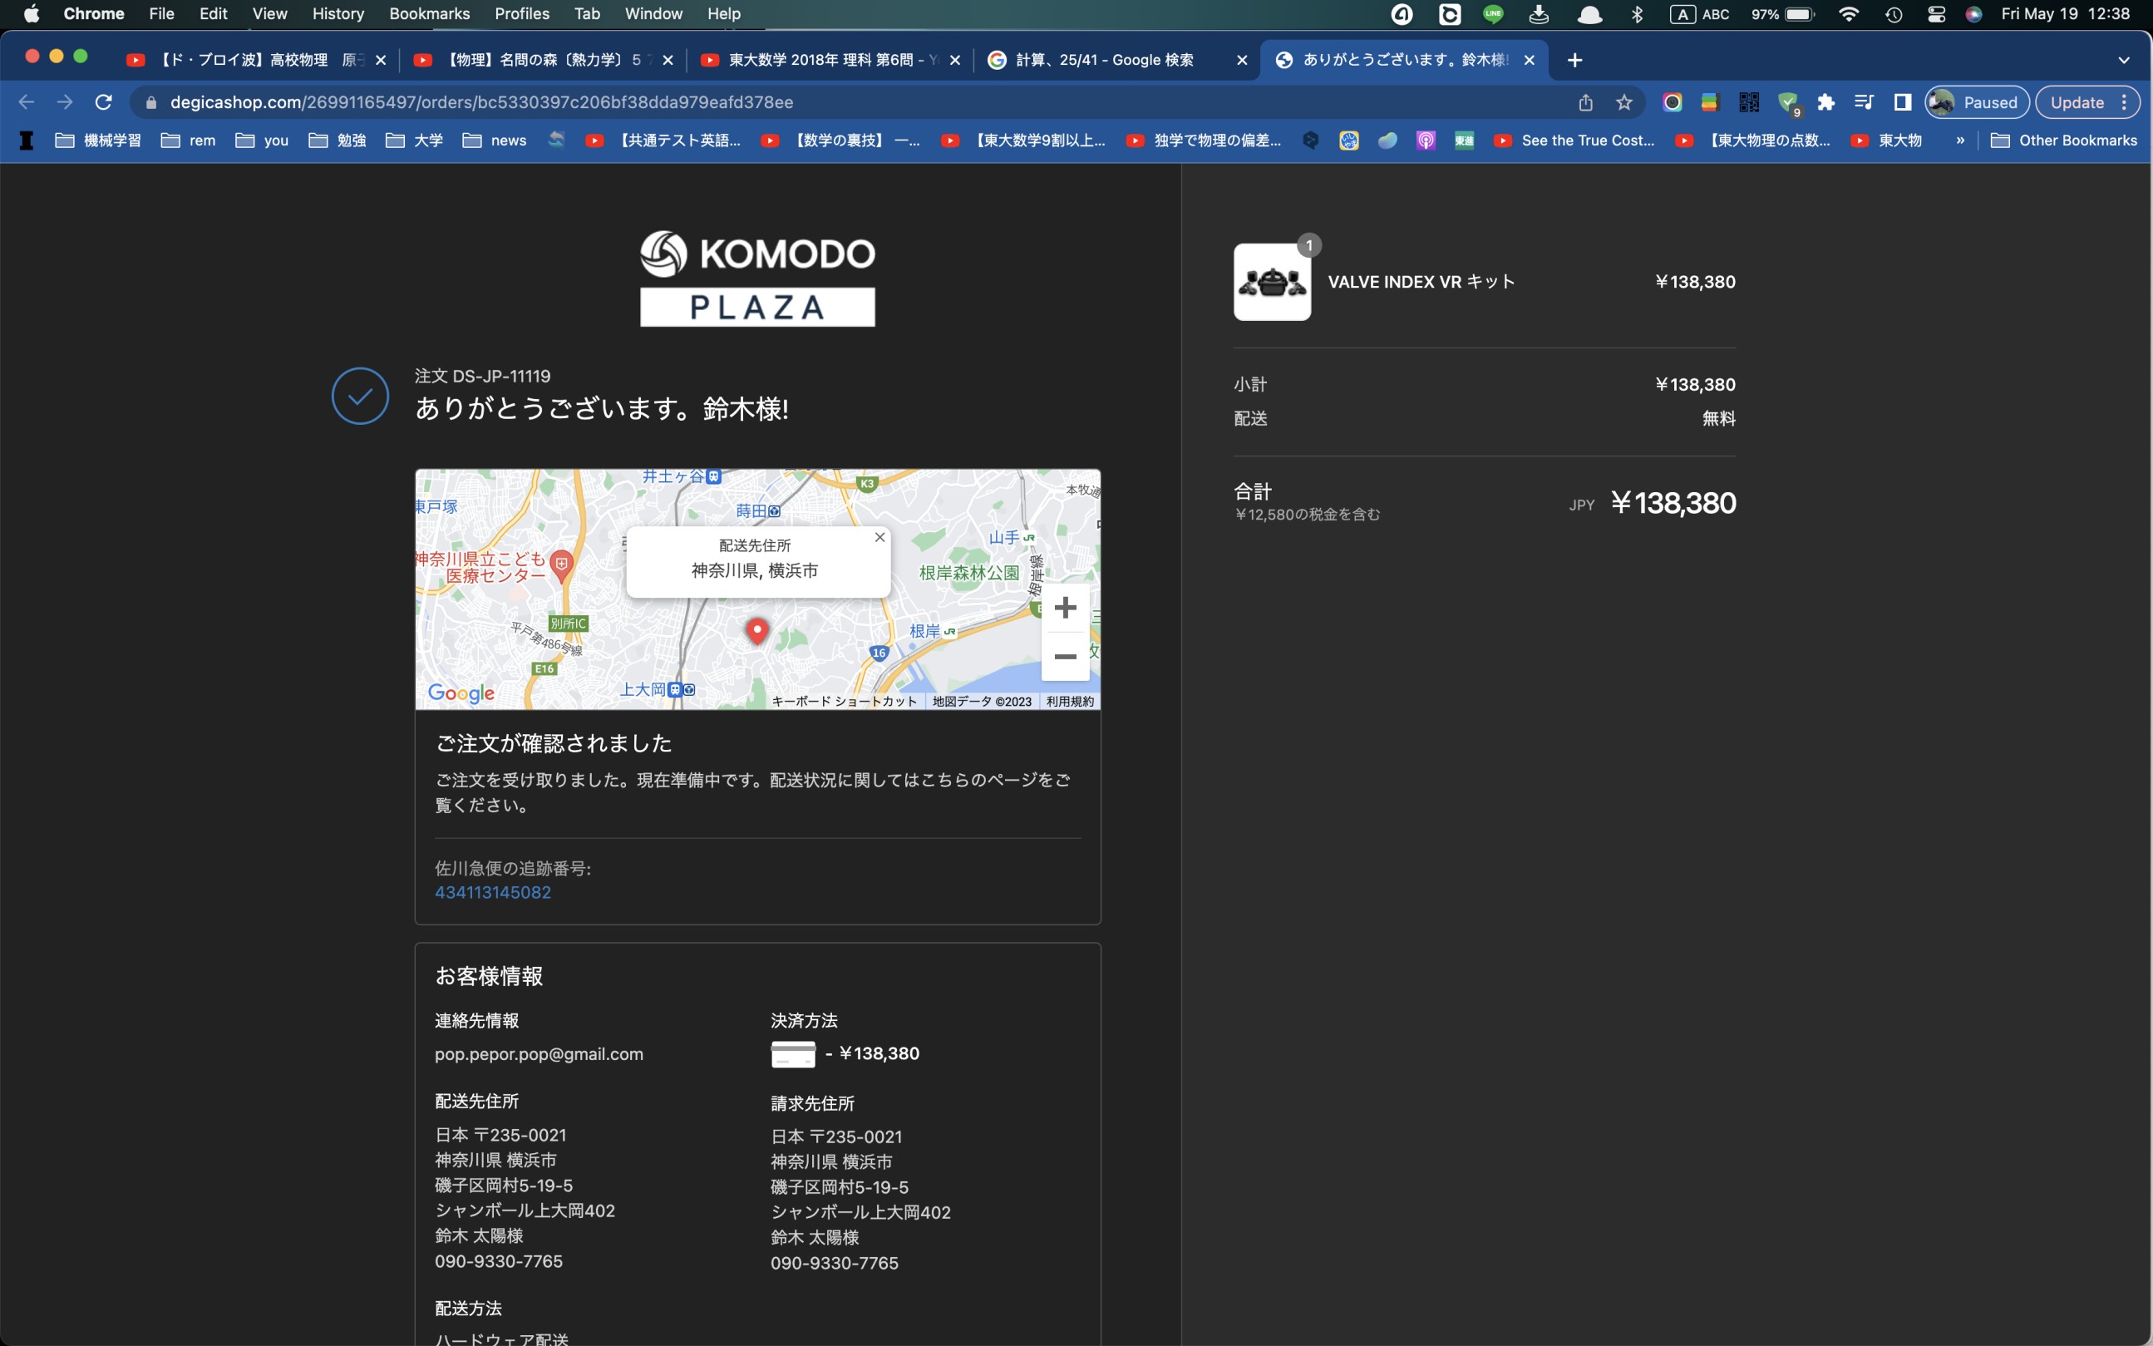
Task: Open the History menu
Action: tap(338, 13)
